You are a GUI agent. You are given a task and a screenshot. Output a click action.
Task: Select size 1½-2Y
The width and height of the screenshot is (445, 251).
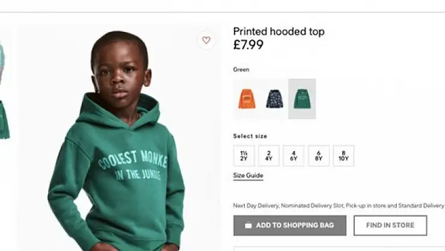[x=244, y=156]
